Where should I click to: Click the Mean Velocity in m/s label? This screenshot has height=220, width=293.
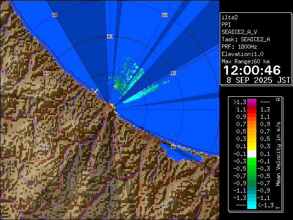278,154
